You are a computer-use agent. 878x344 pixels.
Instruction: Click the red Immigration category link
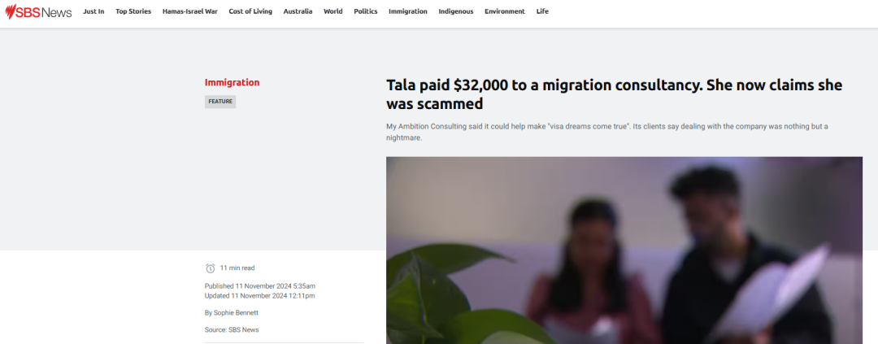(x=232, y=82)
